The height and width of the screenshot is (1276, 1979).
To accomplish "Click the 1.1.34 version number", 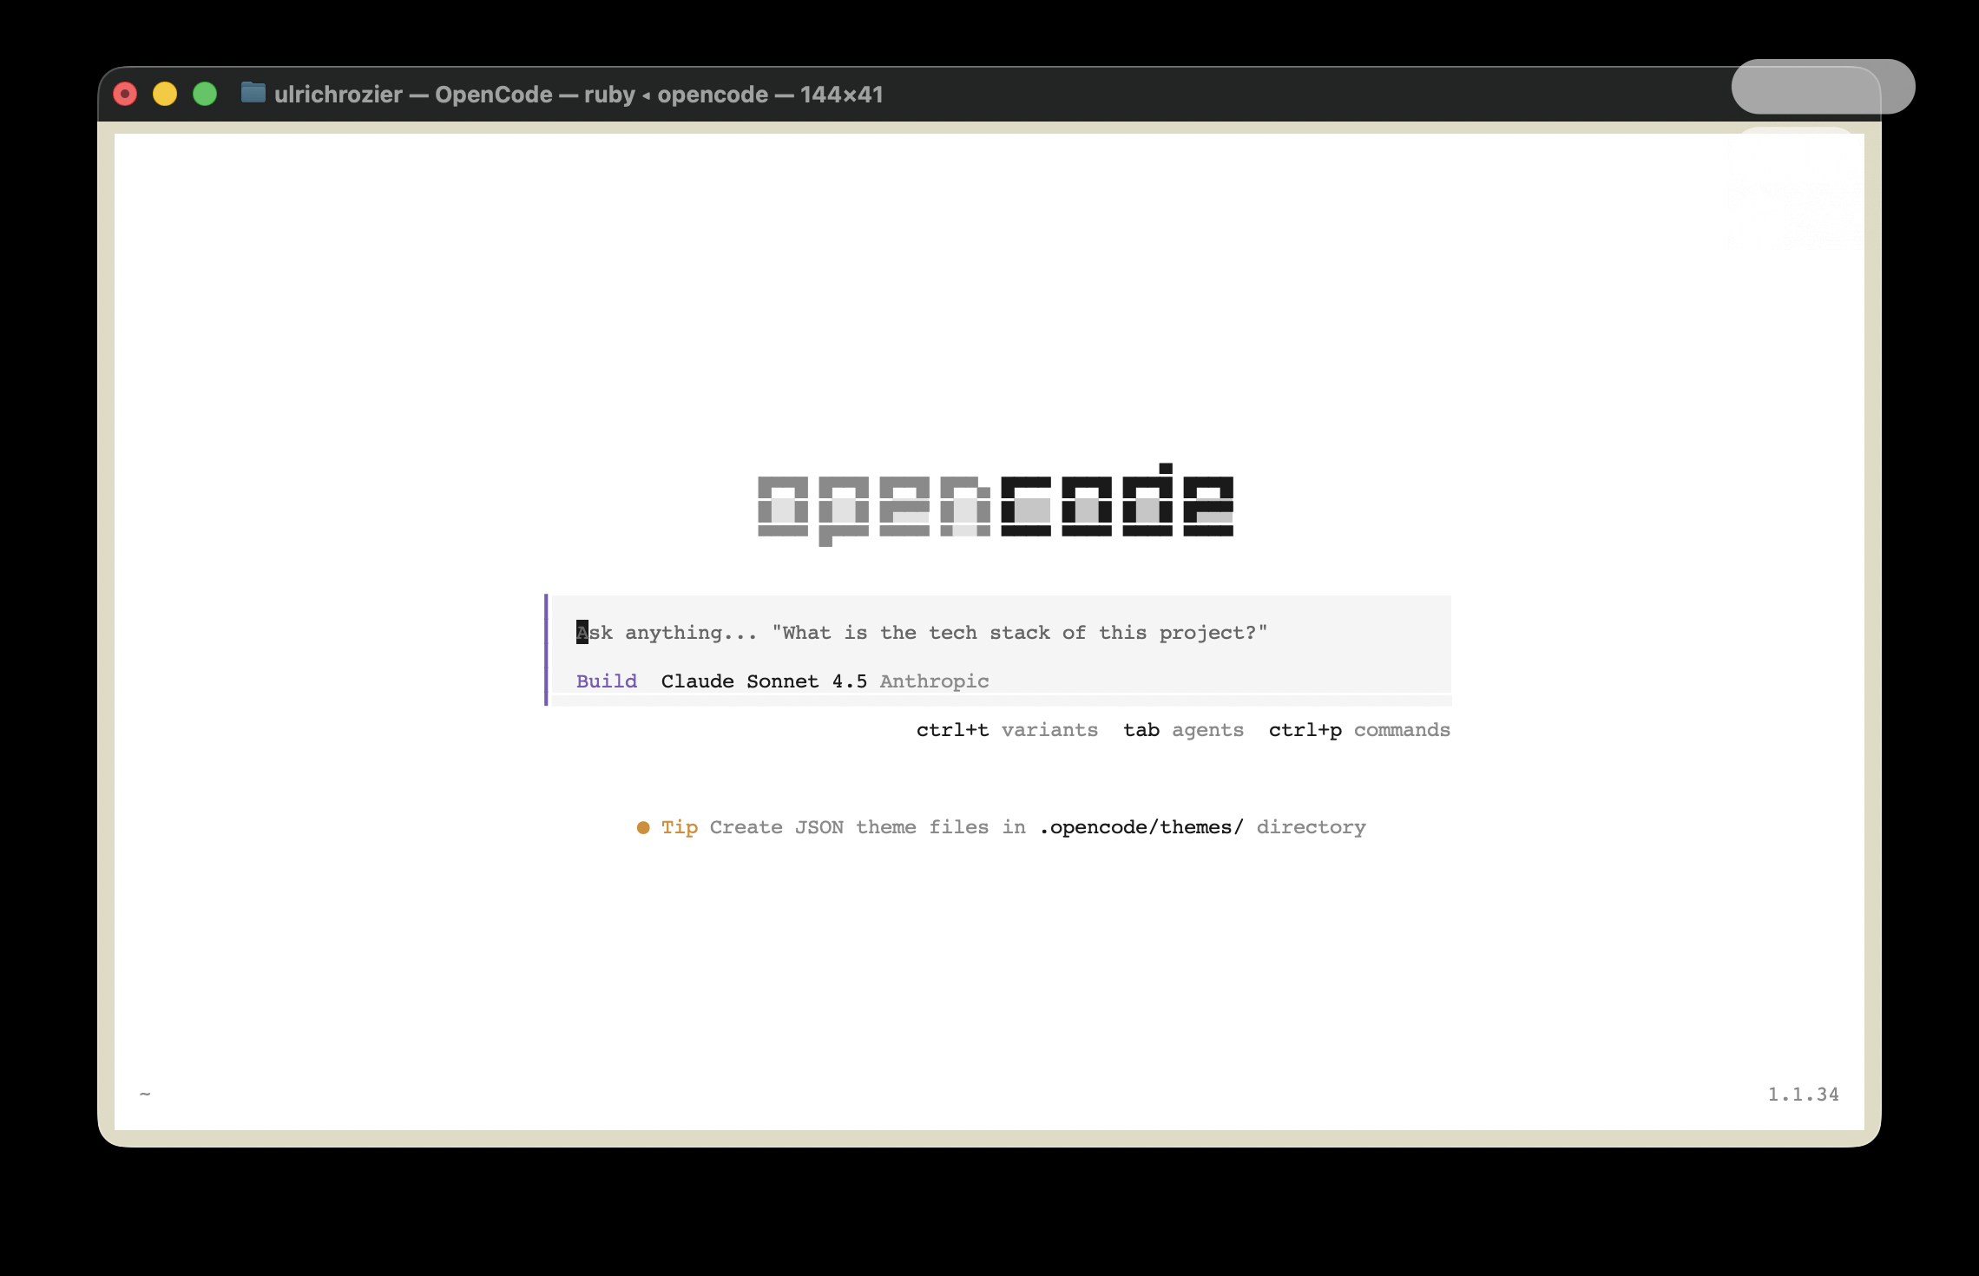I will click(1803, 1095).
